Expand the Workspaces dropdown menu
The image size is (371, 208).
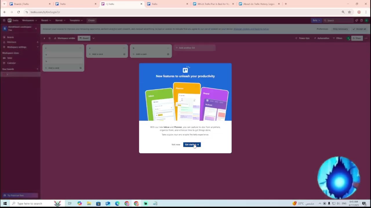[30, 21]
